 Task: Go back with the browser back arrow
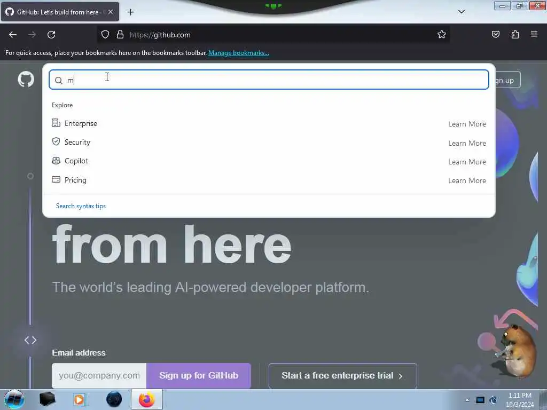tap(13, 35)
